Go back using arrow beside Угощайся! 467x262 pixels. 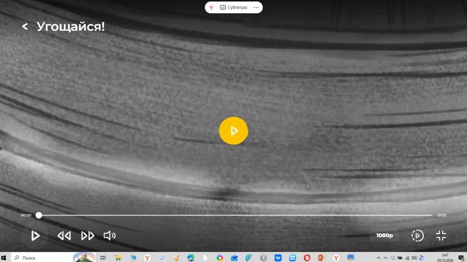click(x=25, y=26)
